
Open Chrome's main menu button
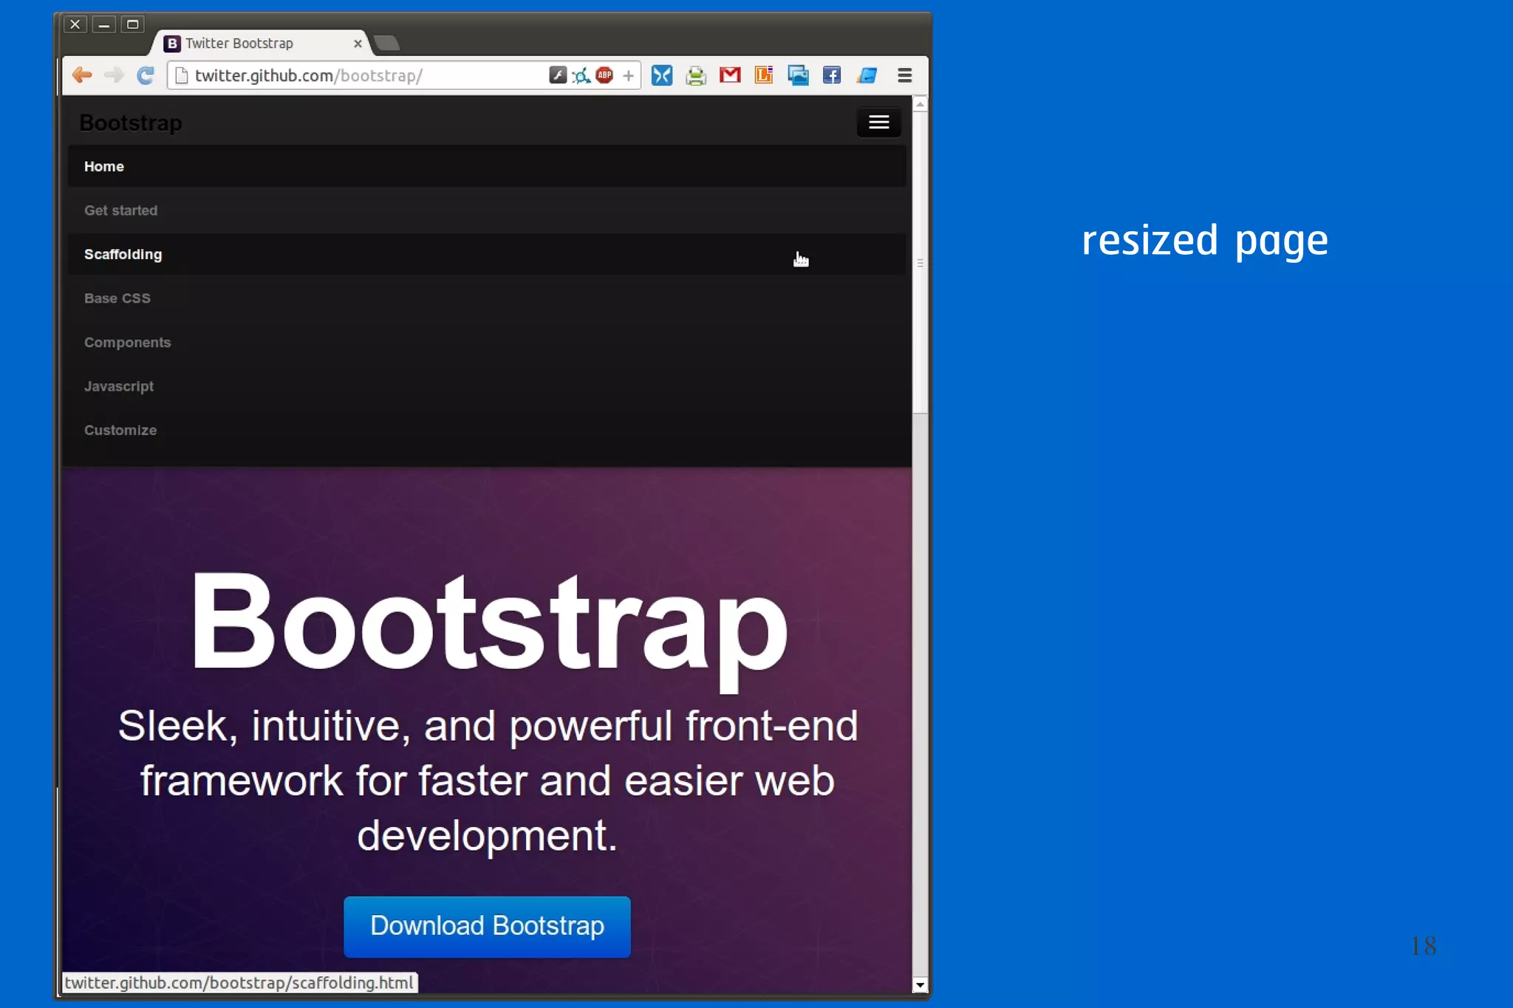coord(904,75)
